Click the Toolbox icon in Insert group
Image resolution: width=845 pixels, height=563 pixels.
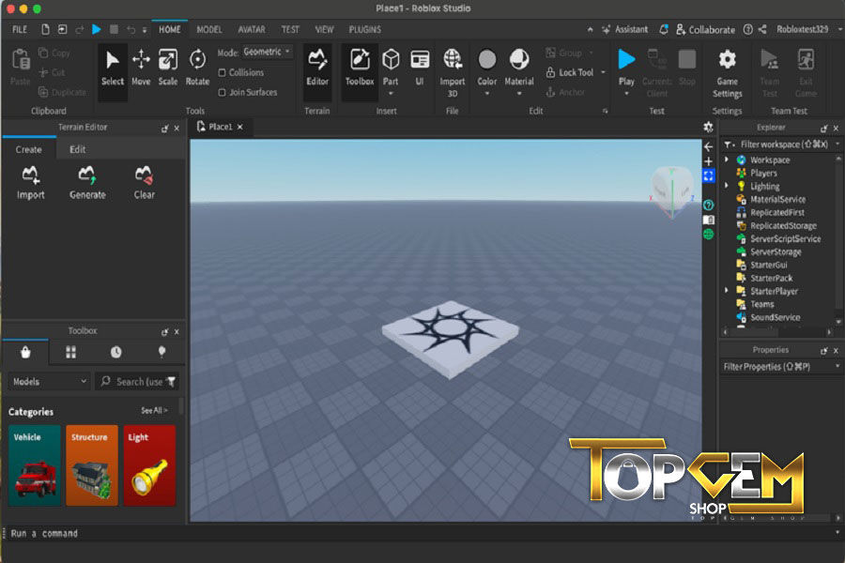pos(360,67)
